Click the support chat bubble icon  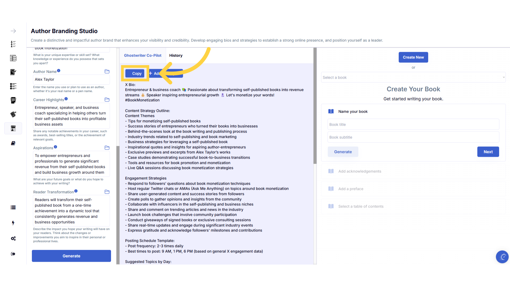[502, 257]
